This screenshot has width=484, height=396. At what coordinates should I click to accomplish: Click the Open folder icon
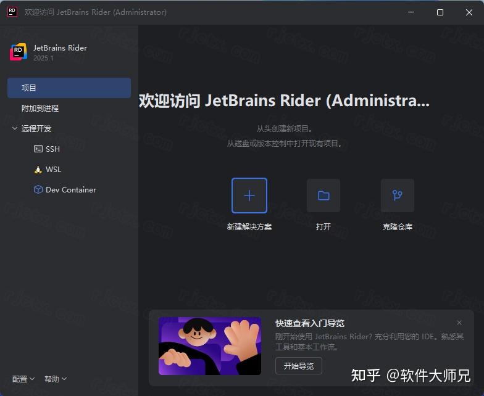click(323, 196)
